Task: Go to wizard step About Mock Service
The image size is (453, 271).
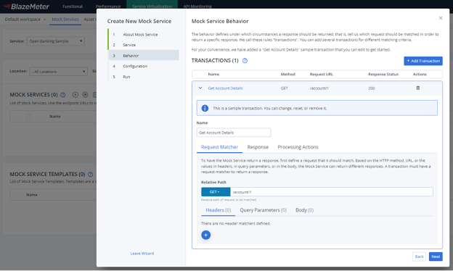Action: 140,34
